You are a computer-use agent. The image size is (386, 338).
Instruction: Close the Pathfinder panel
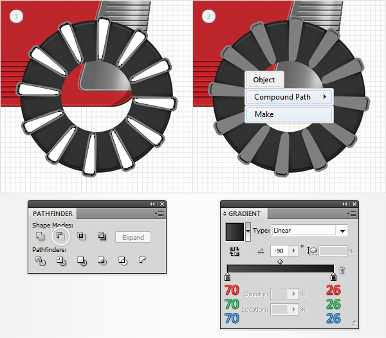click(x=162, y=204)
